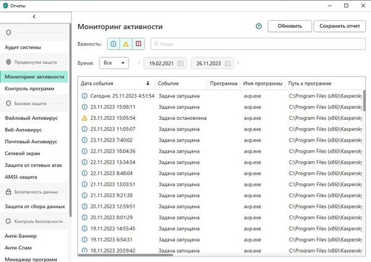Open the time period dropdown 'Все'
This screenshot has width=371, height=262.
click(114, 63)
